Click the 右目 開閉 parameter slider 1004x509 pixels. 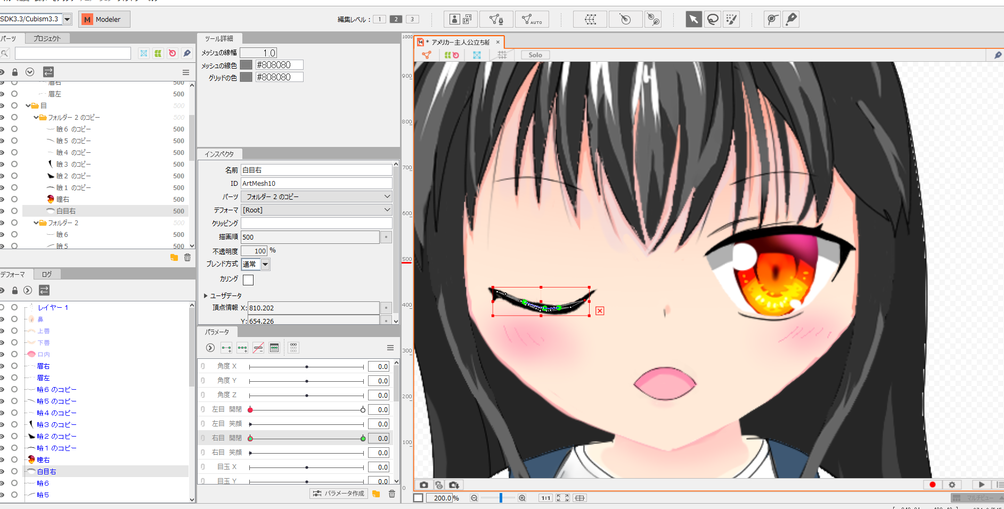tap(307, 439)
